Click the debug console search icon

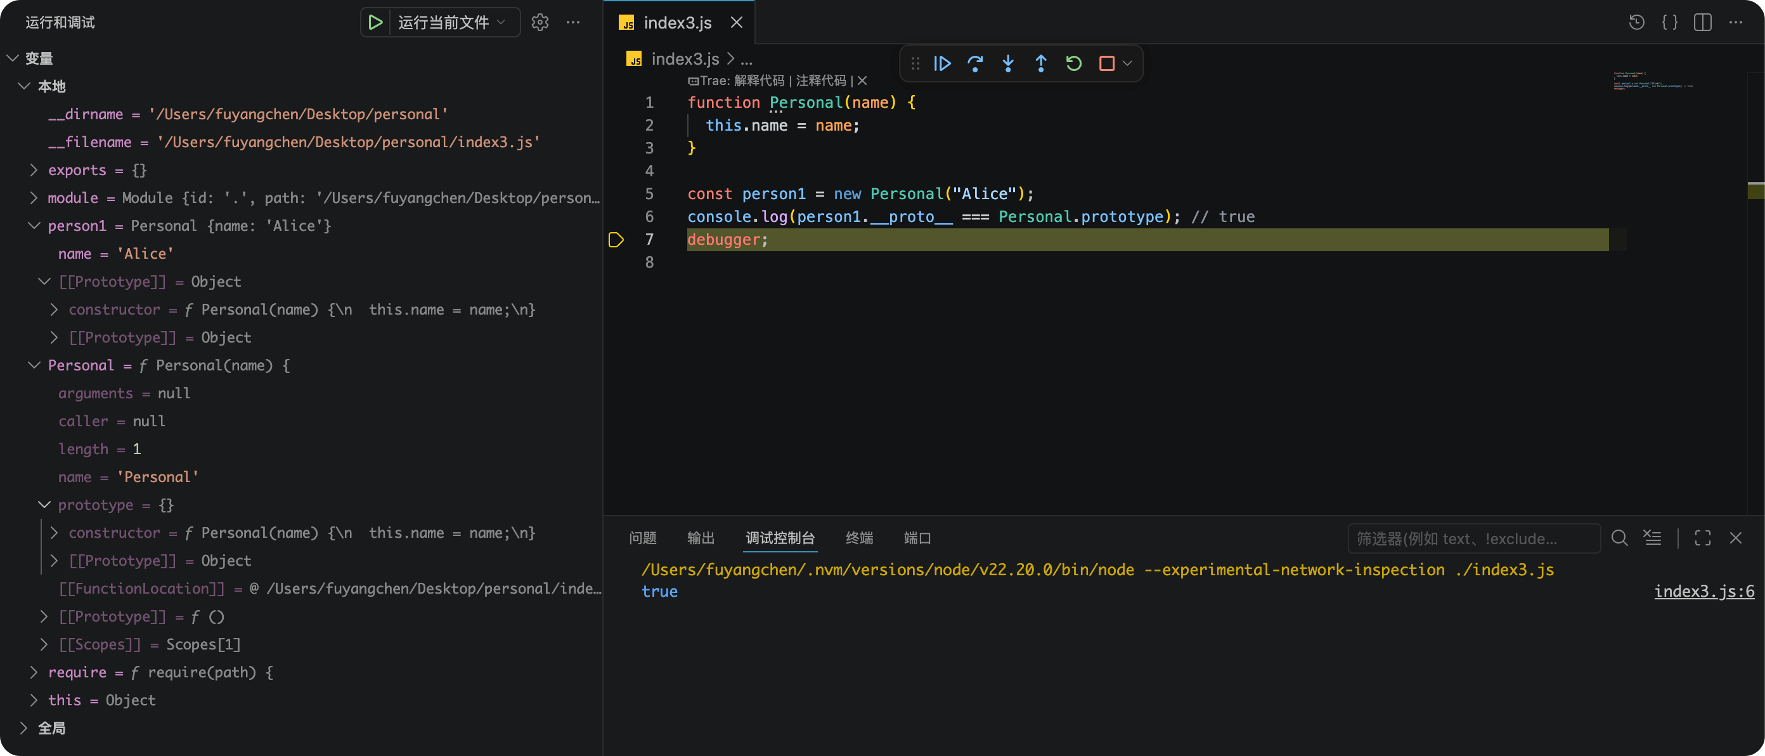[1620, 538]
